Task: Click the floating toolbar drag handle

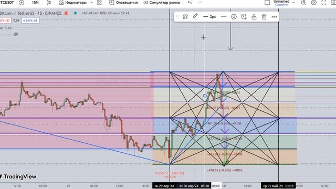Action: (177, 17)
